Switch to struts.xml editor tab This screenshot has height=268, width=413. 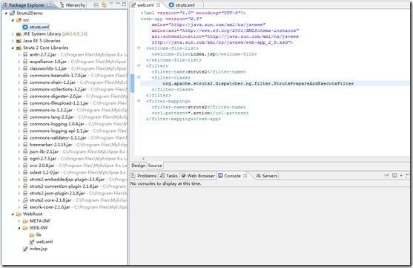pyautogui.click(x=182, y=5)
